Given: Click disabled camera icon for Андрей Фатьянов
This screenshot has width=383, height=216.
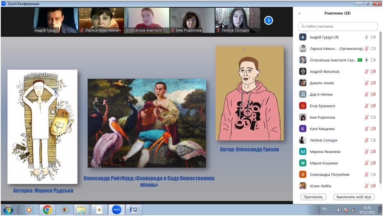Looking at the screenshot, I should point(373,72).
